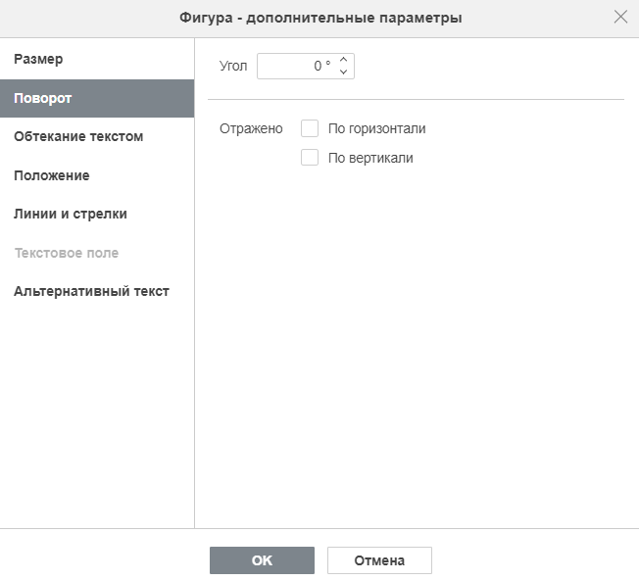
Task: Click the По горизонтали label text
Action: [377, 128]
